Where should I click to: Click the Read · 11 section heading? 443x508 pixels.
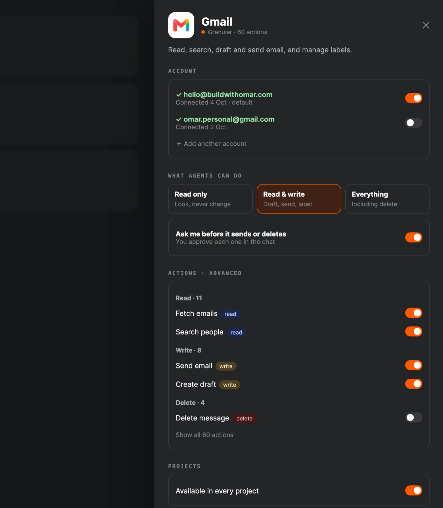[x=189, y=298]
